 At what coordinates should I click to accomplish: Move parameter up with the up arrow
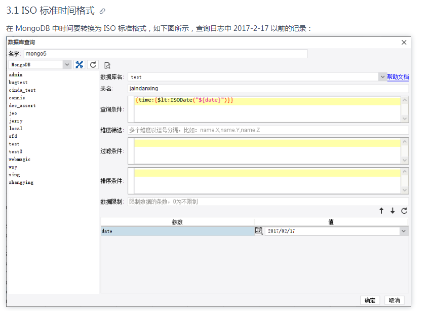(x=381, y=211)
